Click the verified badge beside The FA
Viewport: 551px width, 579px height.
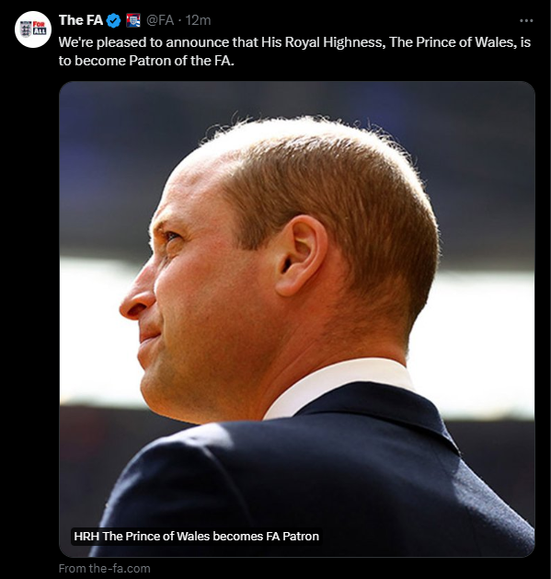(x=114, y=20)
